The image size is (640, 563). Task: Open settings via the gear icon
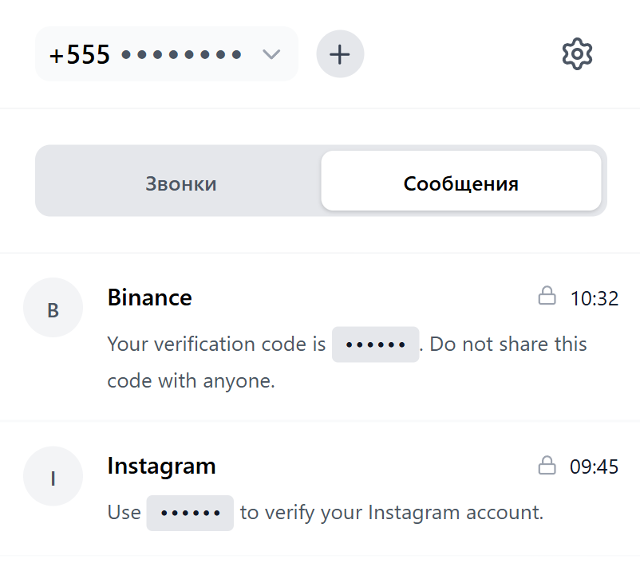click(577, 54)
